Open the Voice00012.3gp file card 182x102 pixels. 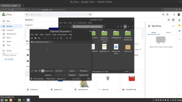coord(132,80)
